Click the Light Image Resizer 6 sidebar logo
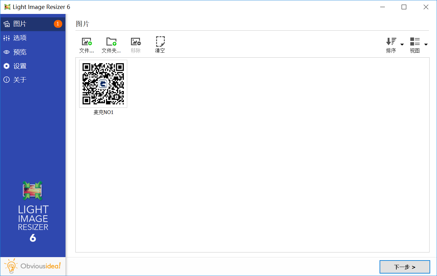437x276 pixels. coord(33,212)
